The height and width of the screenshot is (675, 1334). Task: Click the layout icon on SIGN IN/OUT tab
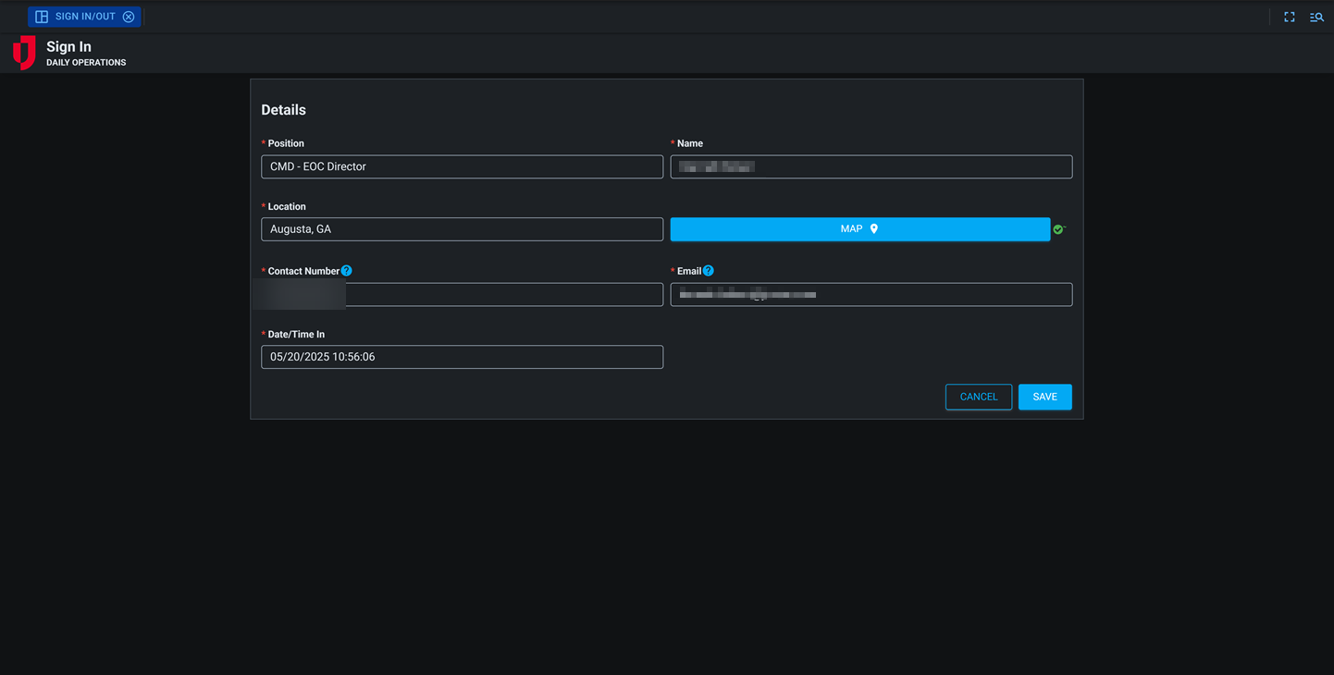(41, 16)
